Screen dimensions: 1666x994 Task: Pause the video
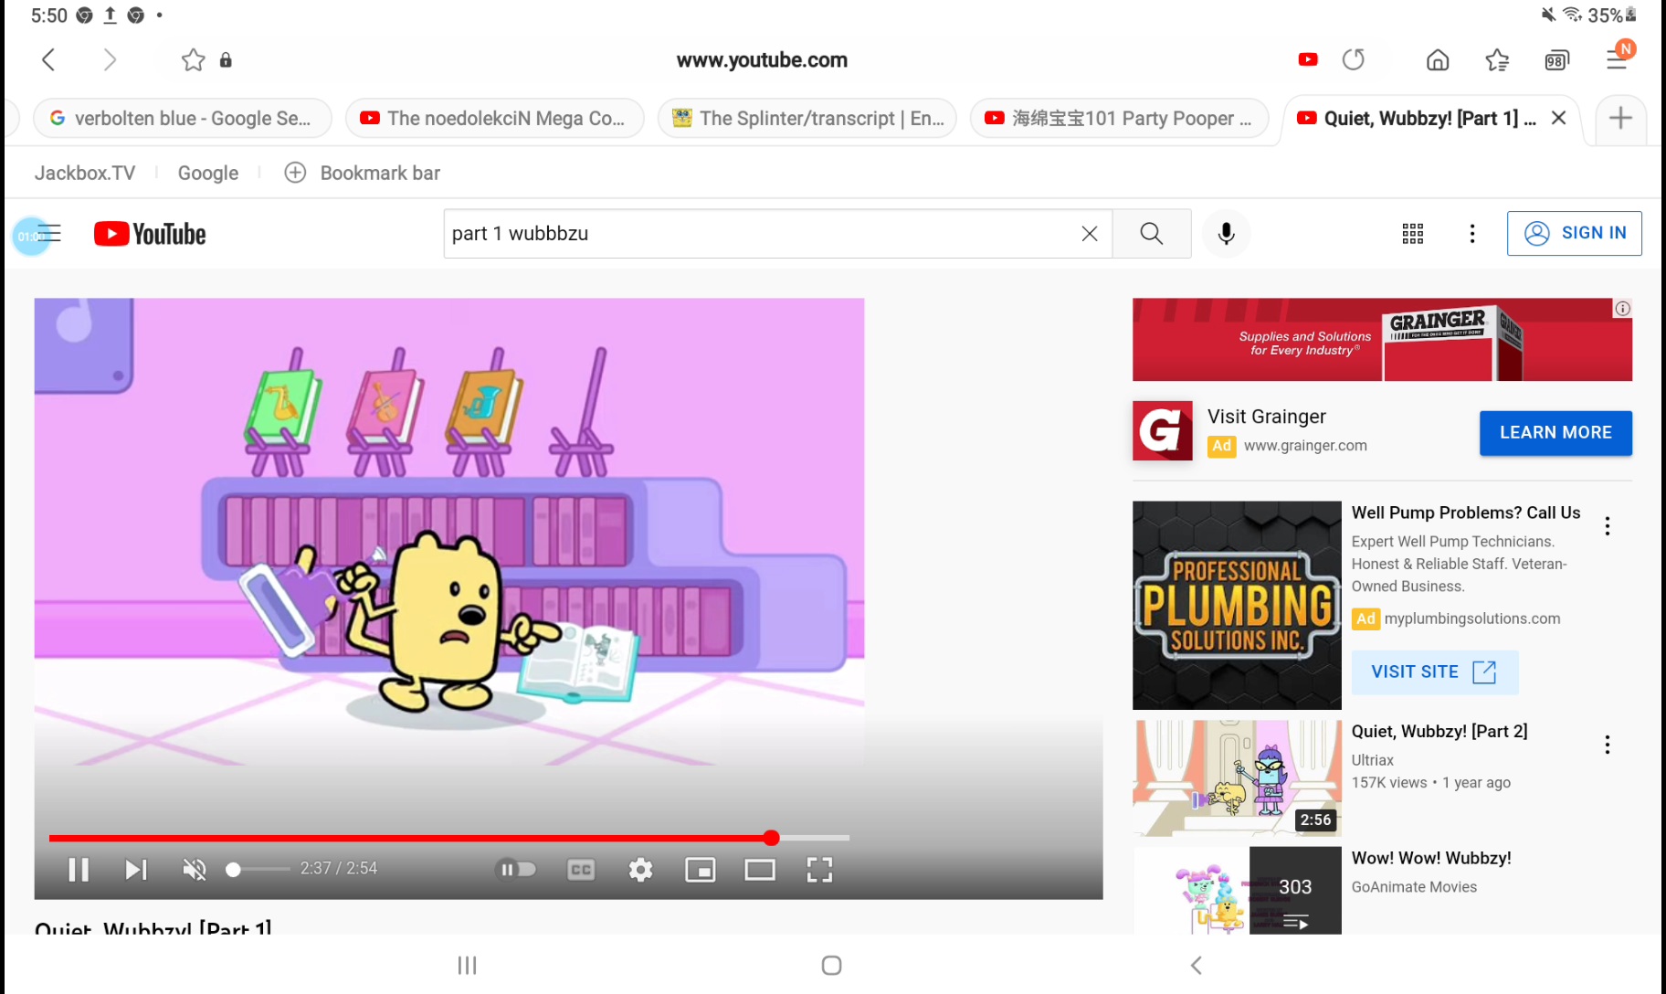point(79,870)
